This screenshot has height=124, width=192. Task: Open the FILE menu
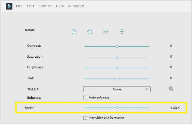(19, 6)
